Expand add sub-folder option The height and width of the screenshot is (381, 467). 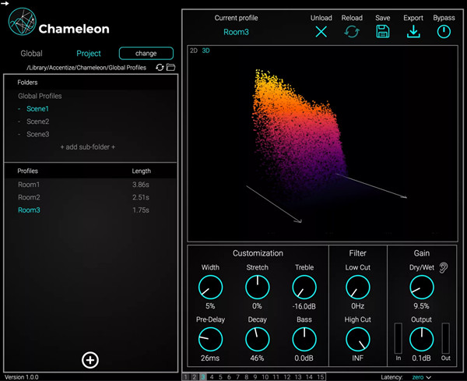click(88, 146)
